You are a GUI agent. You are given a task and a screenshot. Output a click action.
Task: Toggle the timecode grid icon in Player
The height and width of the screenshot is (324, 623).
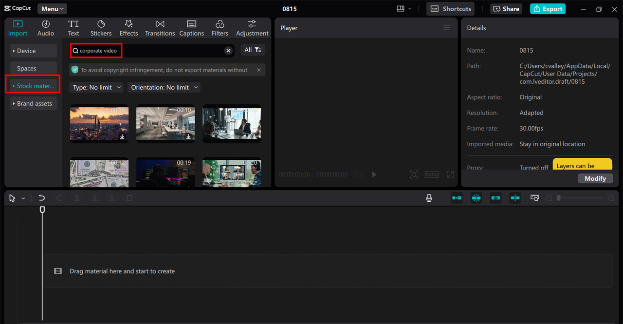coord(358,174)
